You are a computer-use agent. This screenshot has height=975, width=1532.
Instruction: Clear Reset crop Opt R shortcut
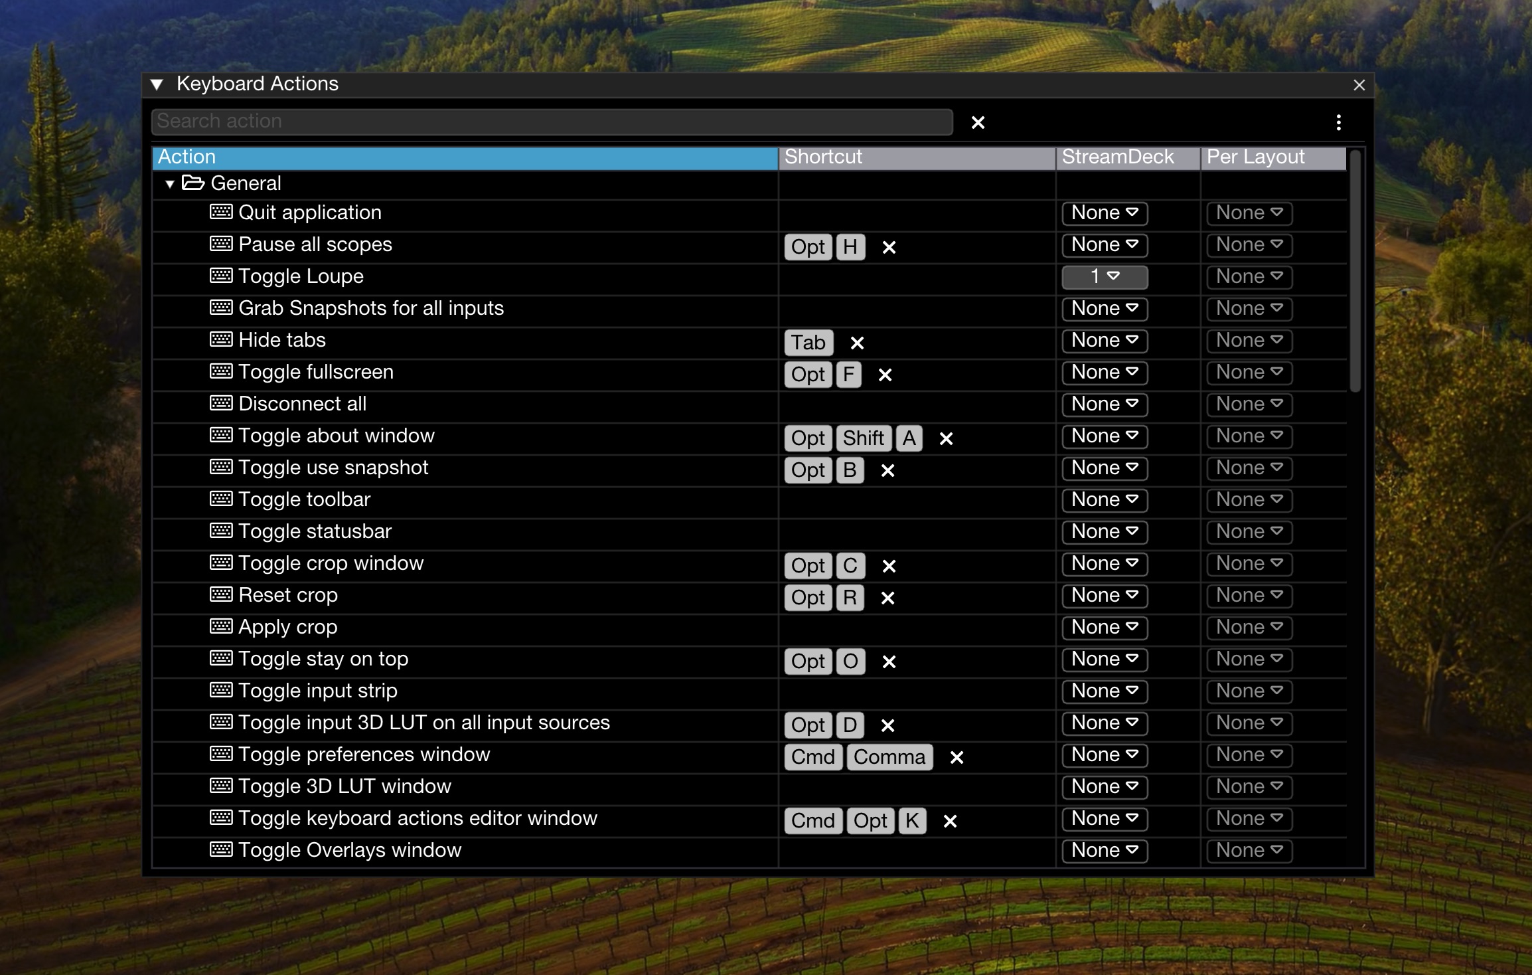(887, 598)
